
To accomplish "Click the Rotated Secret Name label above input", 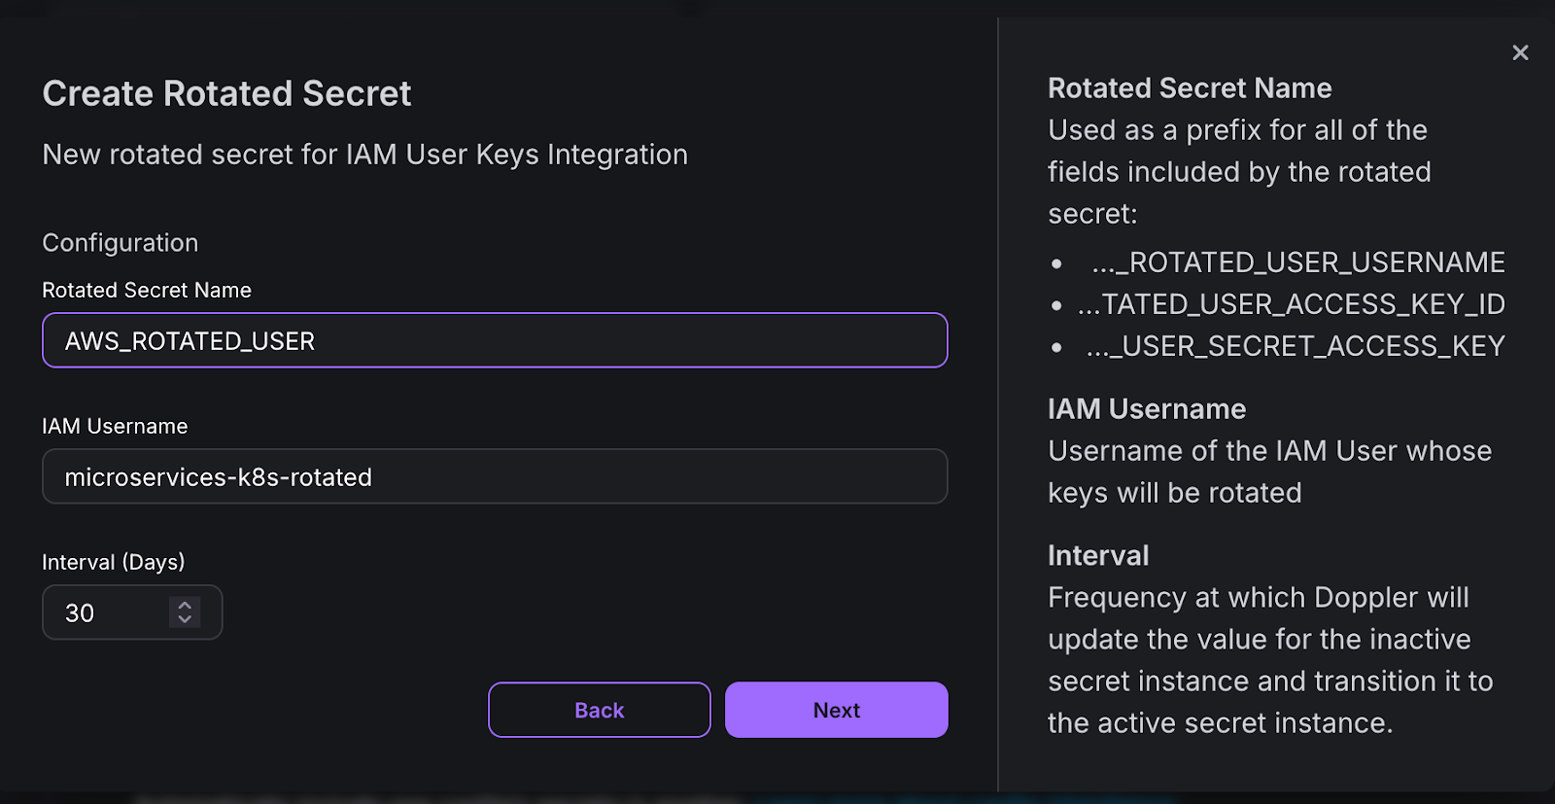I will pyautogui.click(x=147, y=290).
